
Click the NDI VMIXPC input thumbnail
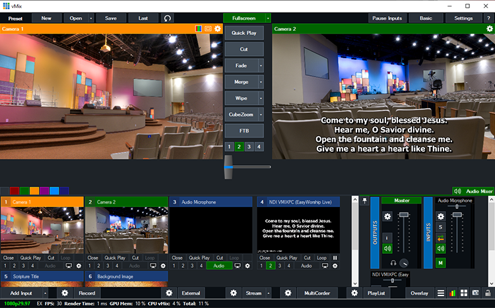(x=298, y=230)
